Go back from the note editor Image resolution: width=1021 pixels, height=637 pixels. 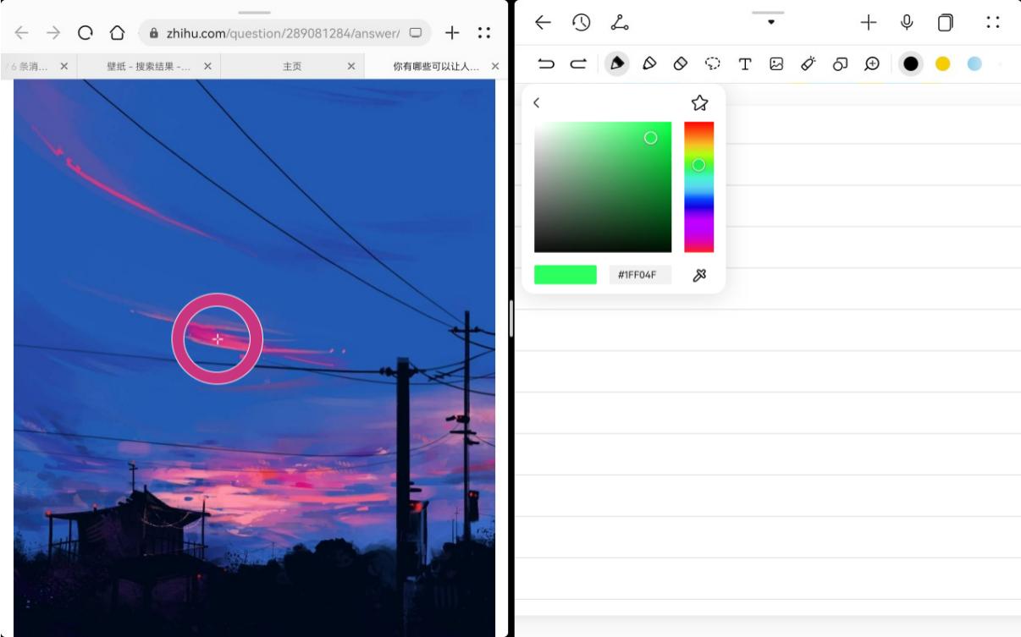pyautogui.click(x=543, y=23)
